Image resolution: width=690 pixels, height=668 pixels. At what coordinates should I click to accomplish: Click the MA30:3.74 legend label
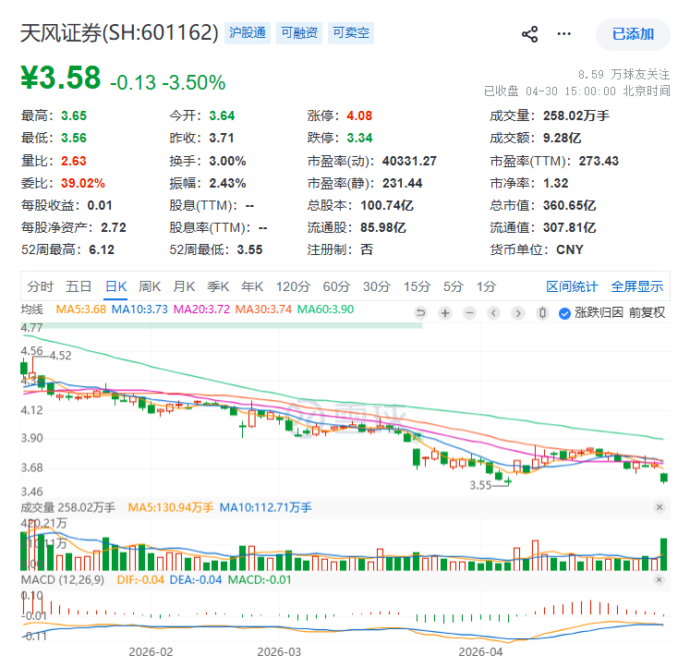pyautogui.click(x=263, y=310)
